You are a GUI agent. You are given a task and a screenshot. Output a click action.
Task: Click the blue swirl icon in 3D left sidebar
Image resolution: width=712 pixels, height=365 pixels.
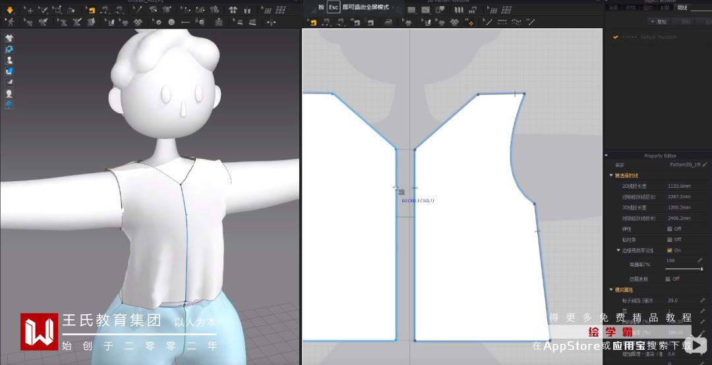(x=9, y=49)
